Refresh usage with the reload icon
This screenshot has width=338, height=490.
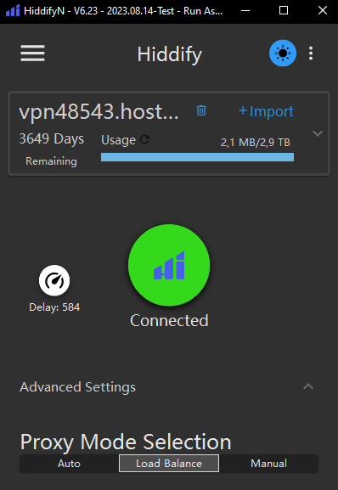pos(144,139)
